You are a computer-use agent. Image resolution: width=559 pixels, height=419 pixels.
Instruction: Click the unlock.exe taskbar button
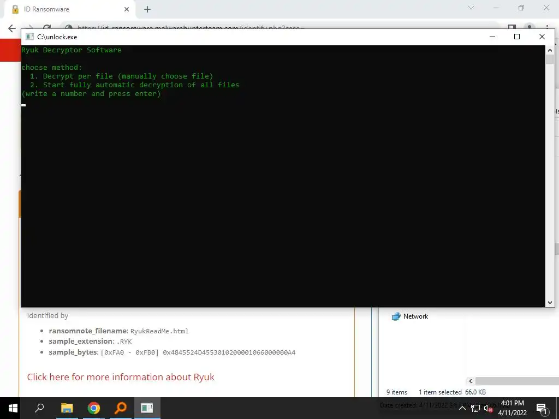pos(147,408)
